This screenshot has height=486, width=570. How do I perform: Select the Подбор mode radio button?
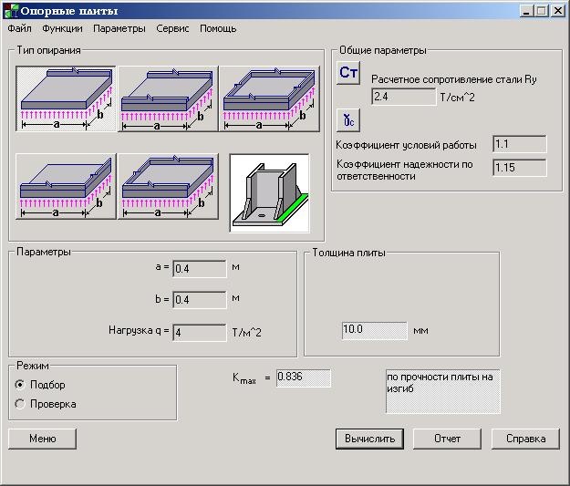click(20, 385)
